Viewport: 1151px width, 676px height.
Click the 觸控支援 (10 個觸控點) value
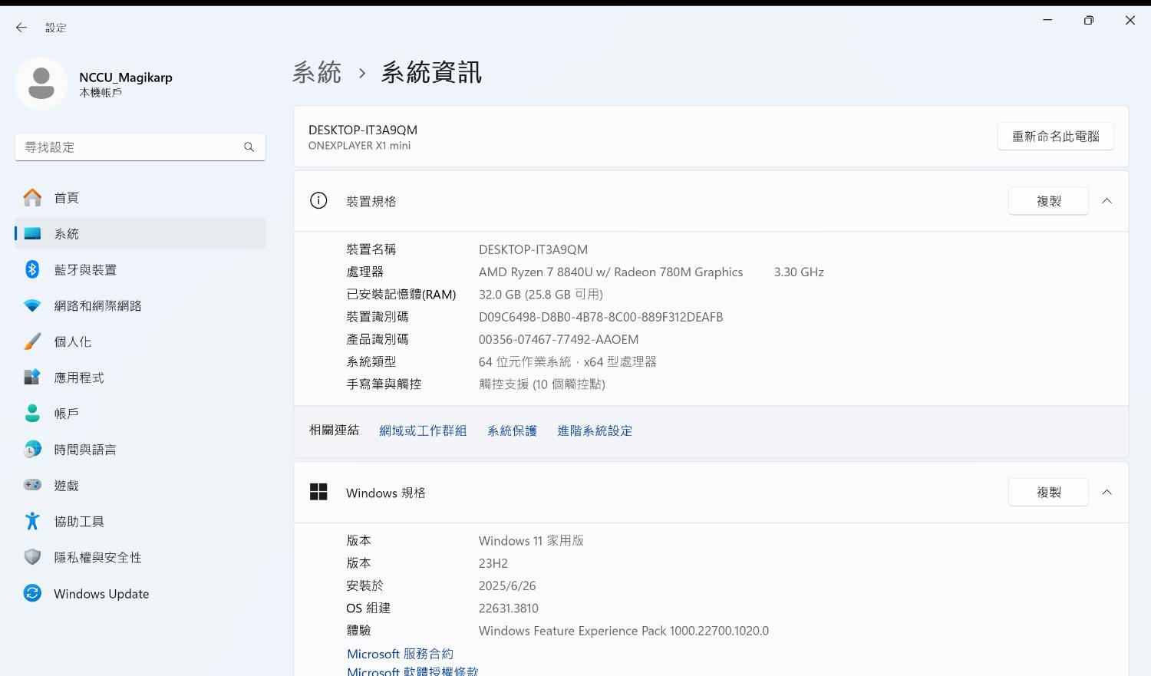[x=542, y=384]
